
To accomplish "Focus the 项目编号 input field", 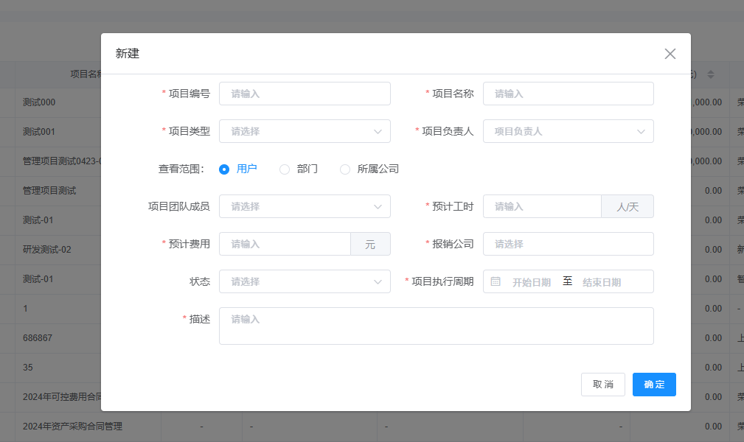I will pyautogui.click(x=305, y=94).
